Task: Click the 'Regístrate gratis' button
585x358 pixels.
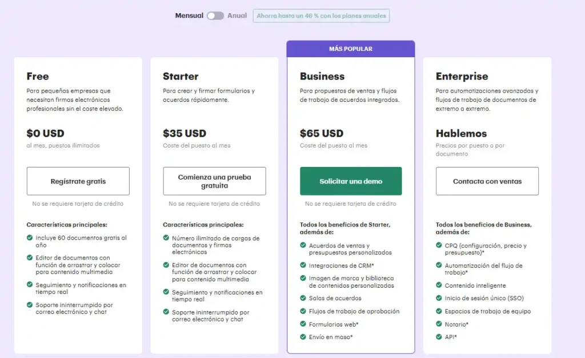Action: [x=78, y=181]
